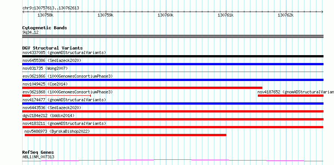Click the 130759k ruler position label
This screenshot has width=334, height=165.
point(106,15)
